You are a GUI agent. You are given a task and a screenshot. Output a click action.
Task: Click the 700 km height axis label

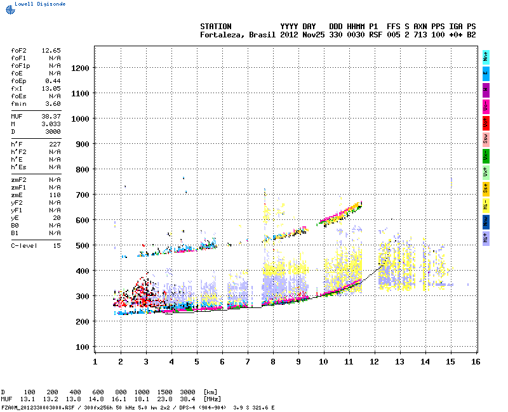(x=83, y=195)
